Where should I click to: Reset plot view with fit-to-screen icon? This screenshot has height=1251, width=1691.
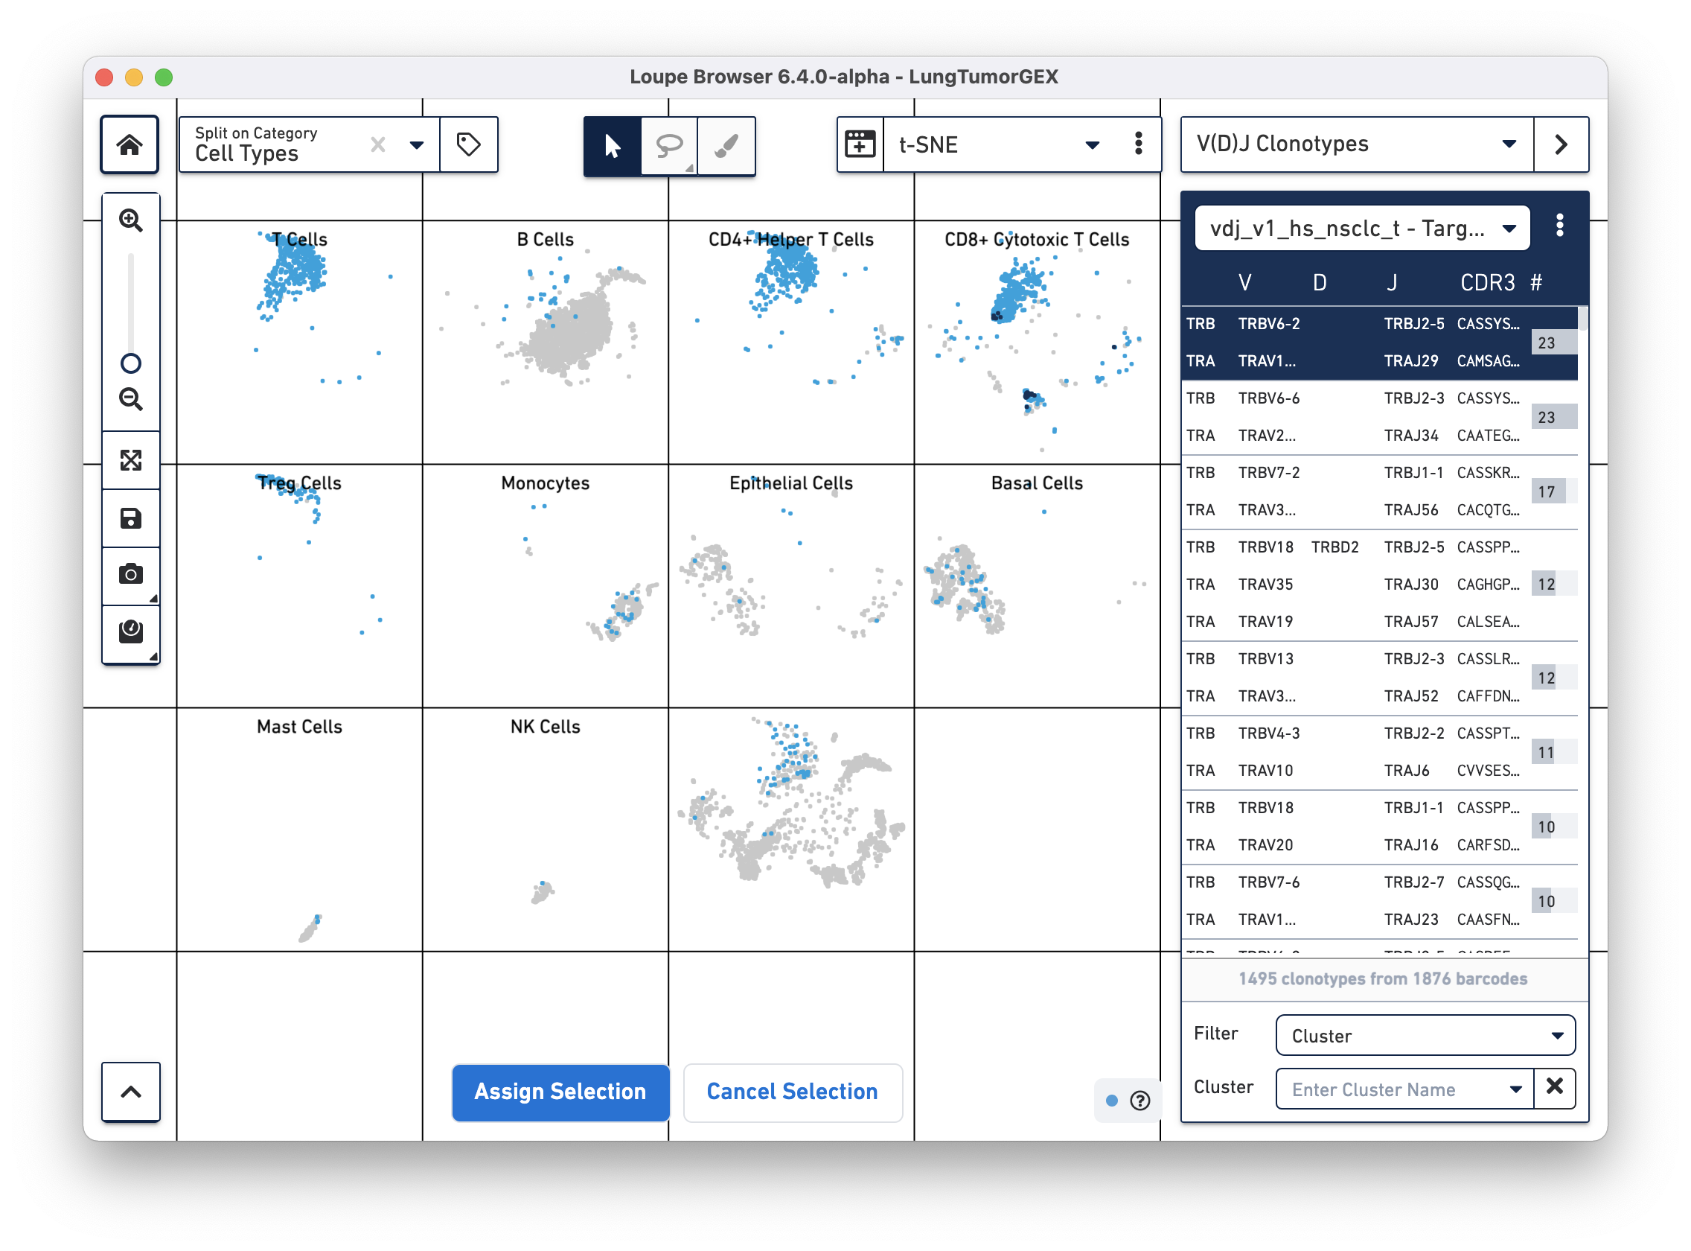click(131, 460)
